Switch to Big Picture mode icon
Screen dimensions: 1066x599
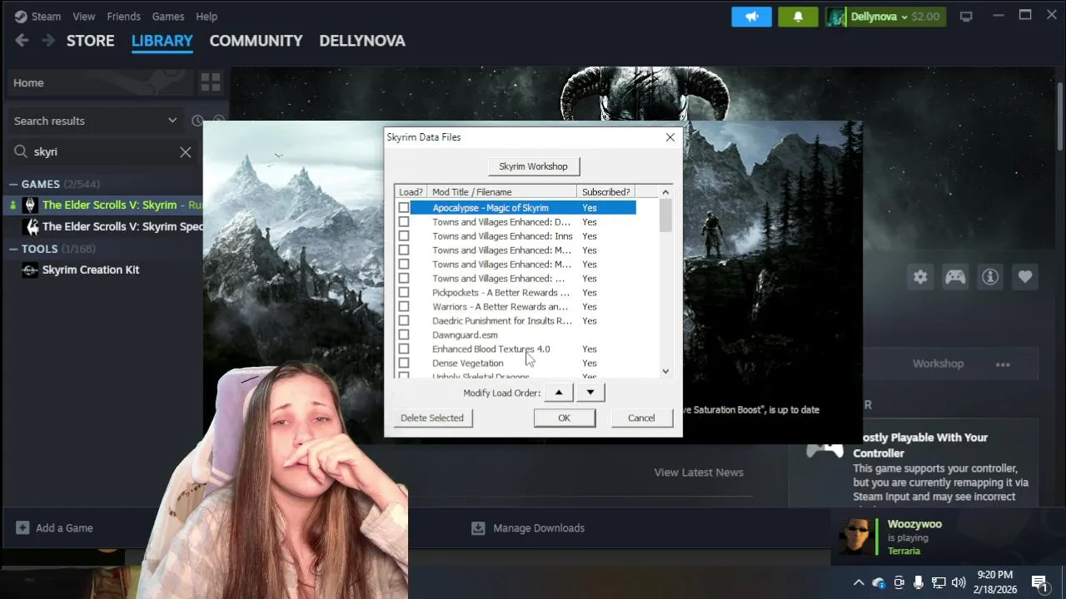tap(966, 16)
